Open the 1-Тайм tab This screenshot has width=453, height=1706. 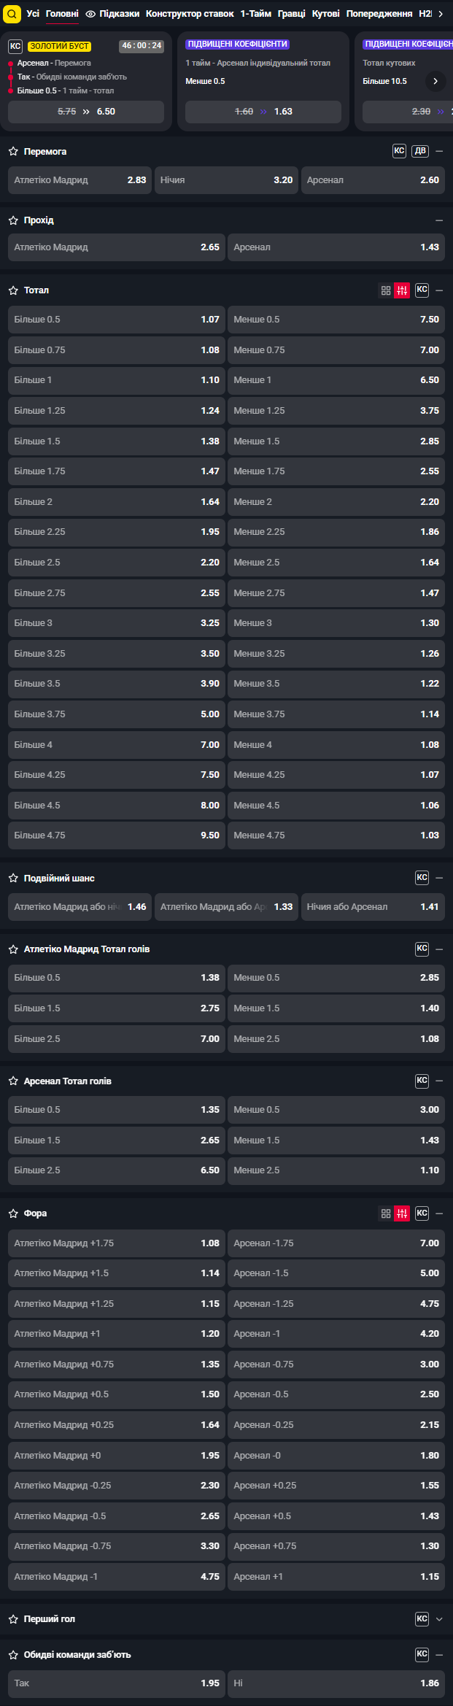point(255,14)
